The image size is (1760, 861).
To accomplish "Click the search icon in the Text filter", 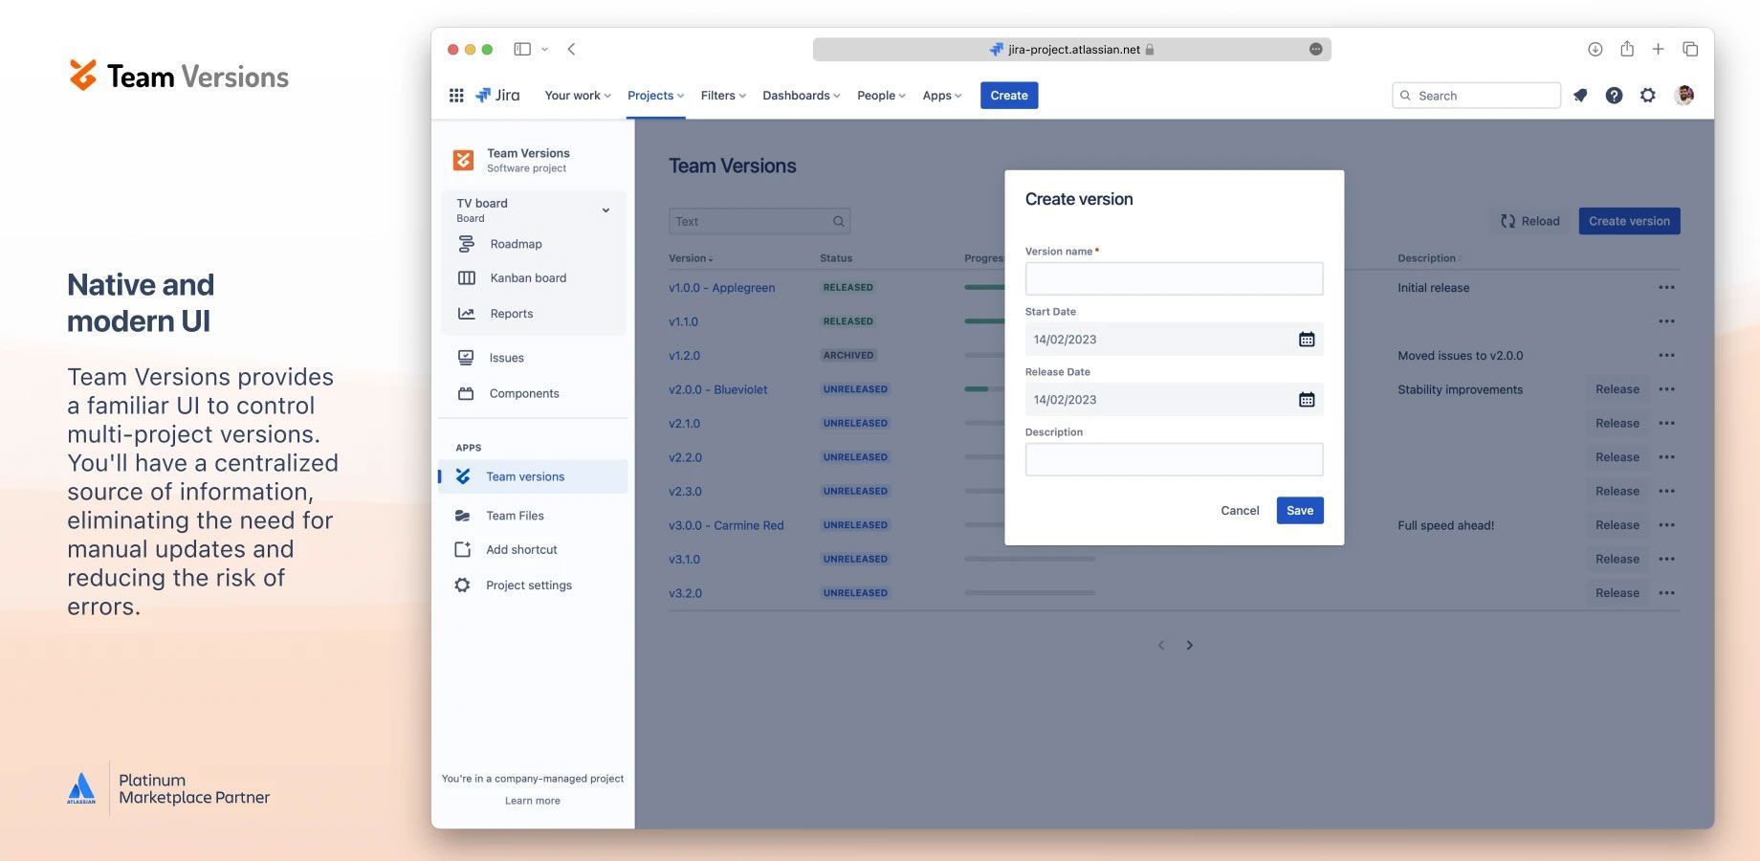I will tap(838, 221).
